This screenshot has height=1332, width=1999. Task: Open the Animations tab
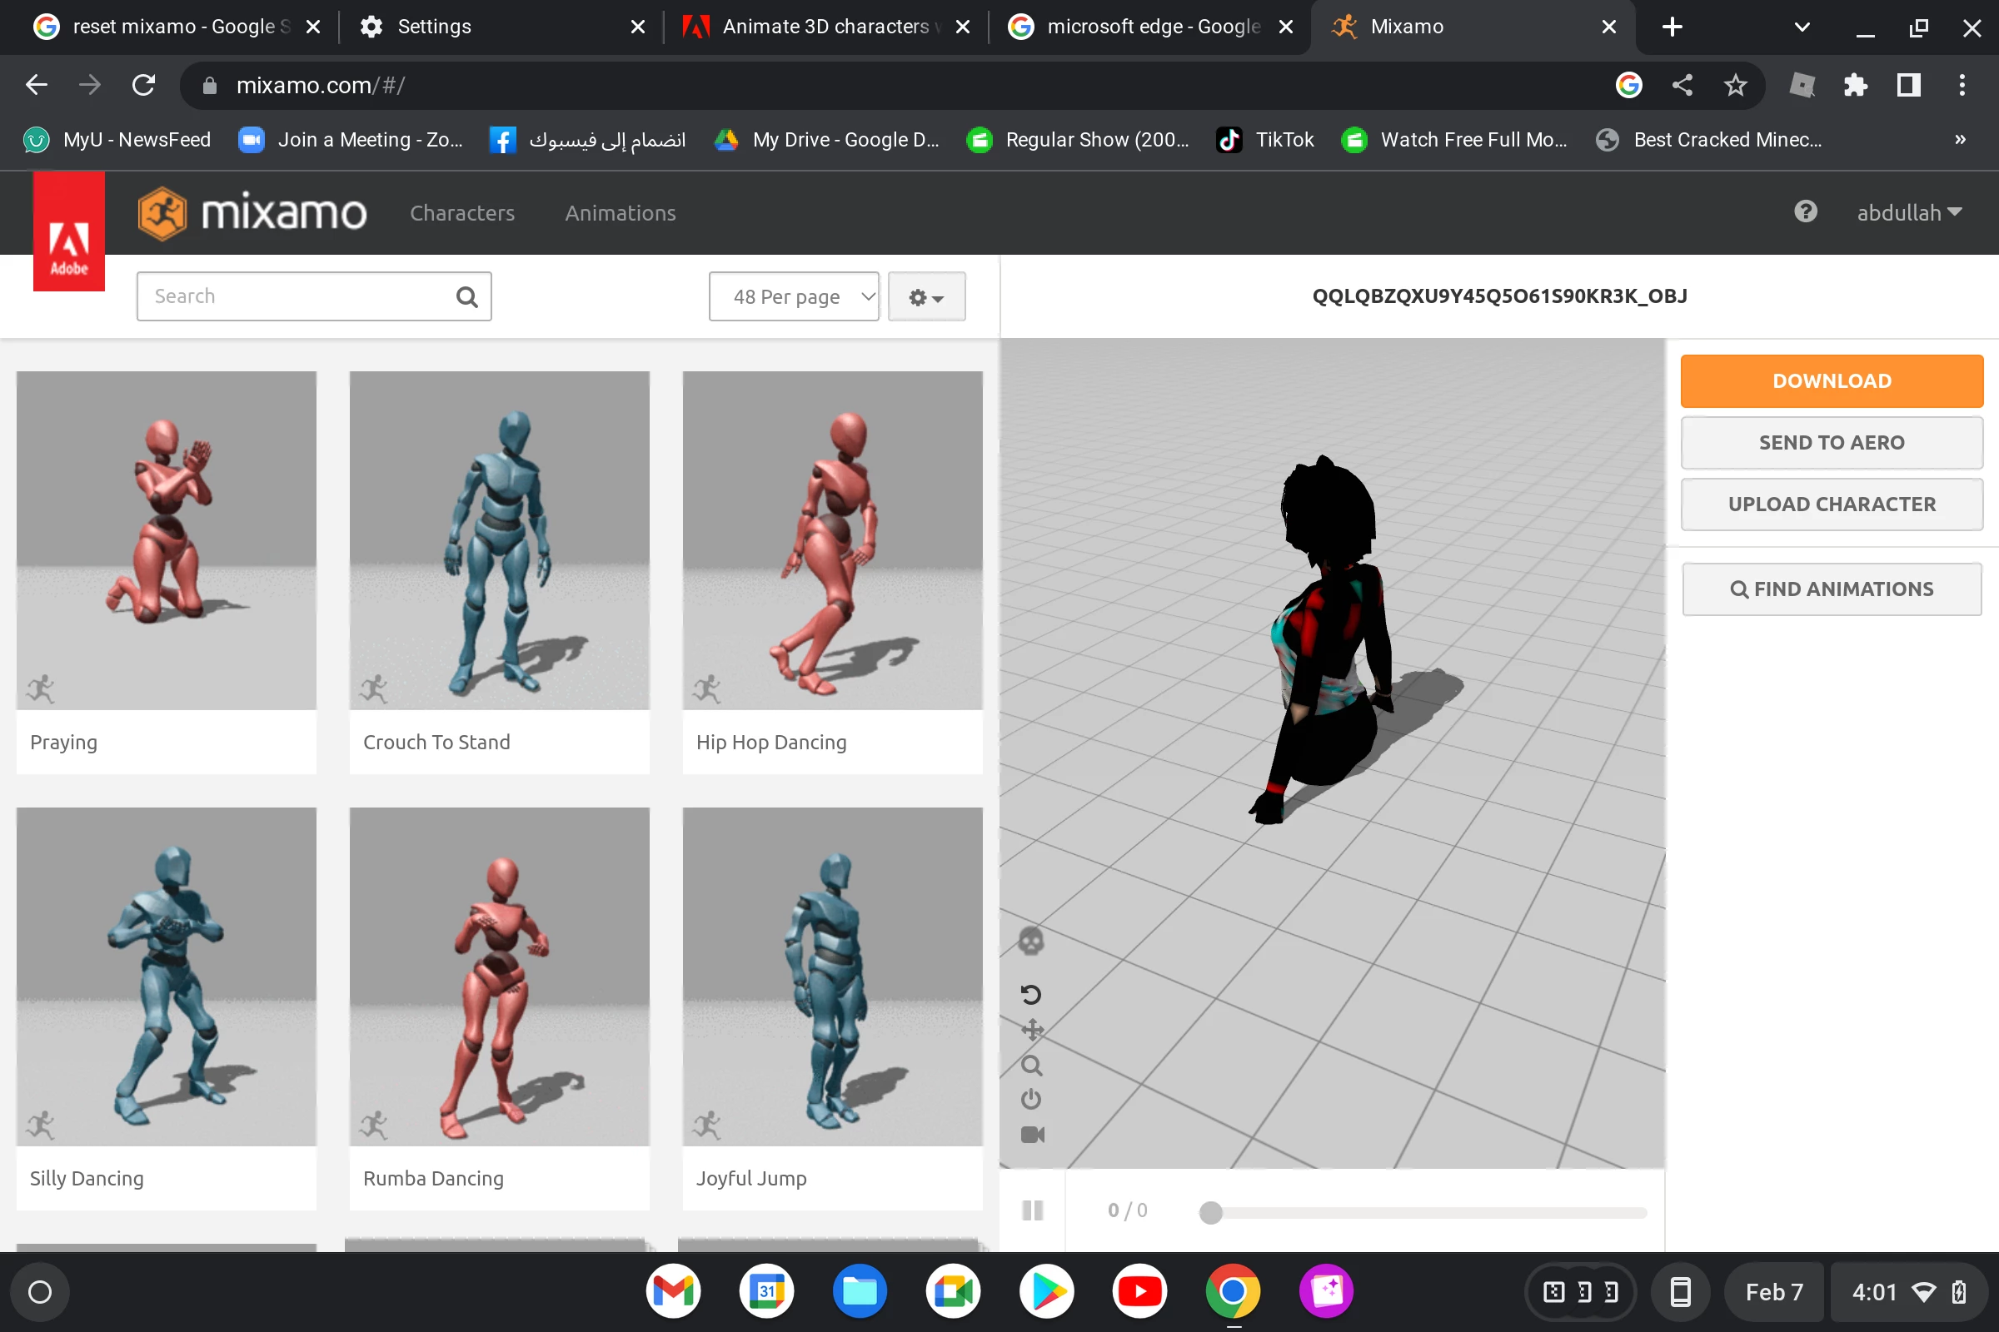point(620,213)
